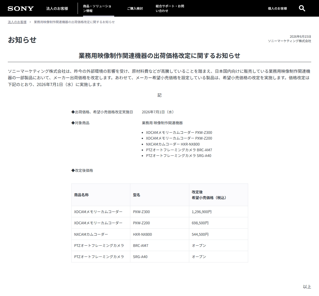Click list item PTZオートフレーミングカメラ SRG-A40

[x=179, y=156]
